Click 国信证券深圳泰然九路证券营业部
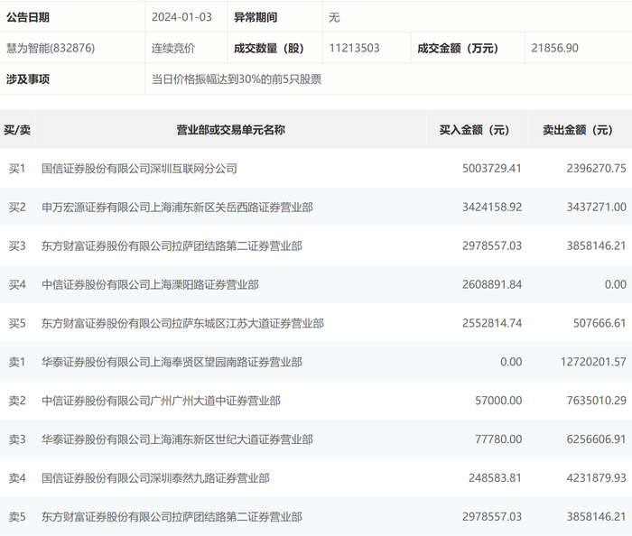Image resolution: width=632 pixels, height=536 pixels. tap(155, 477)
